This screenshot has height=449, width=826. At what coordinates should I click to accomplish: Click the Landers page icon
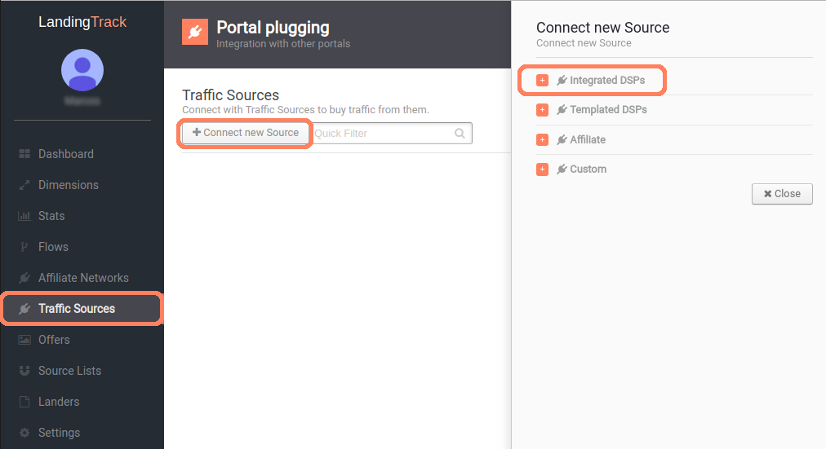(x=24, y=402)
